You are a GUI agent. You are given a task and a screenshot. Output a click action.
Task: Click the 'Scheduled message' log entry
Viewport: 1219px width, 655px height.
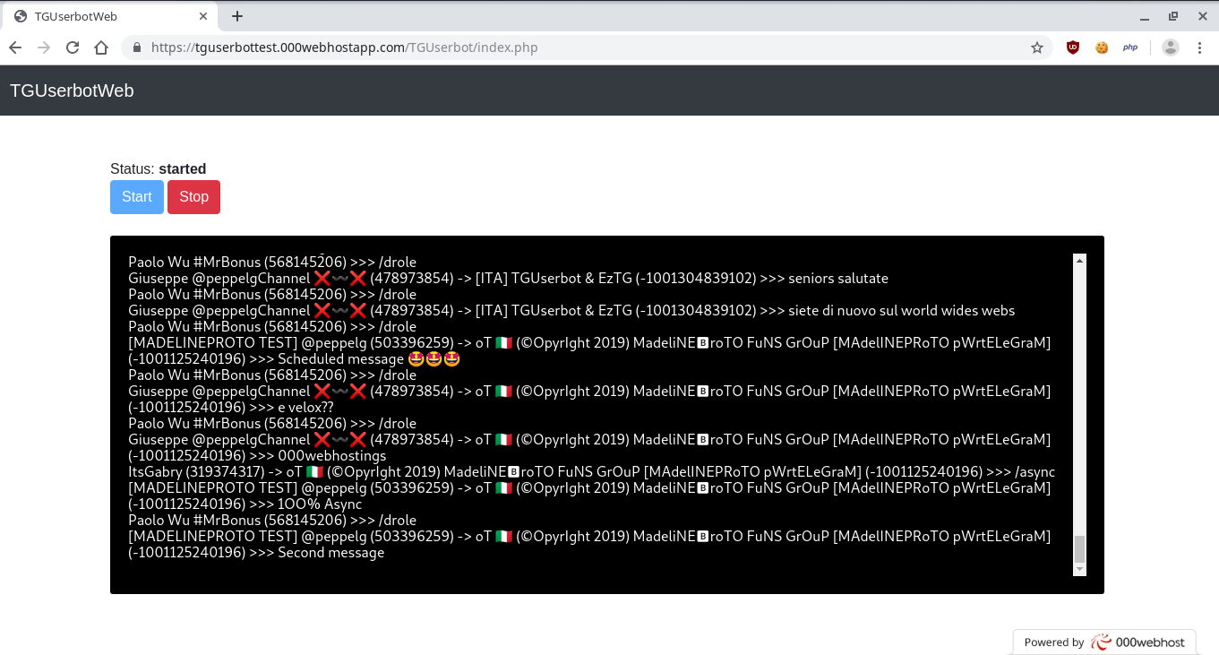(589, 350)
